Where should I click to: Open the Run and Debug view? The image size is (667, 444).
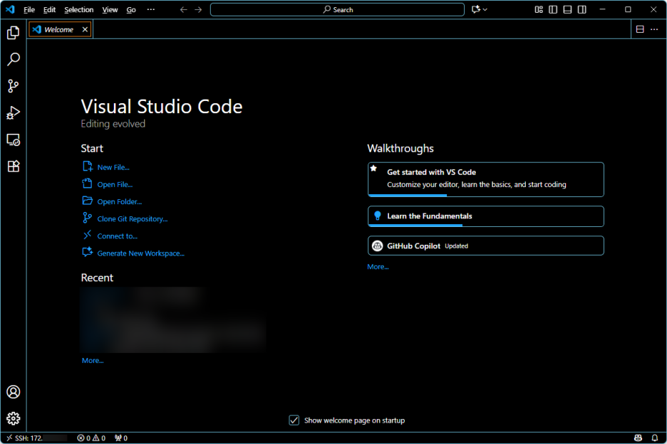14,113
